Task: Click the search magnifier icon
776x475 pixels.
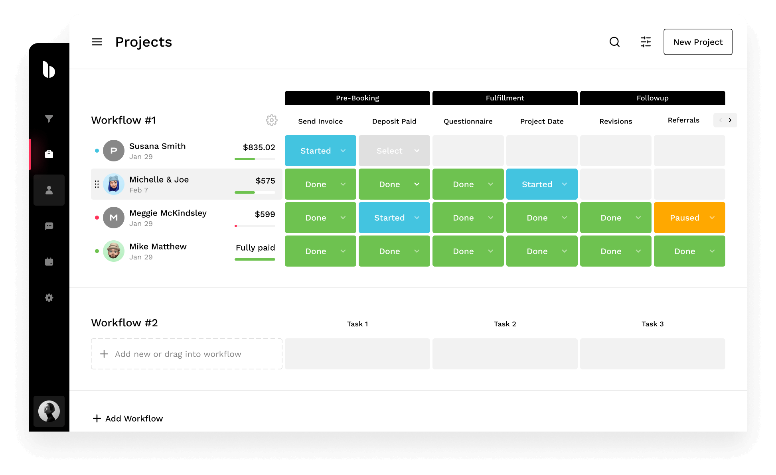Action: coord(614,42)
